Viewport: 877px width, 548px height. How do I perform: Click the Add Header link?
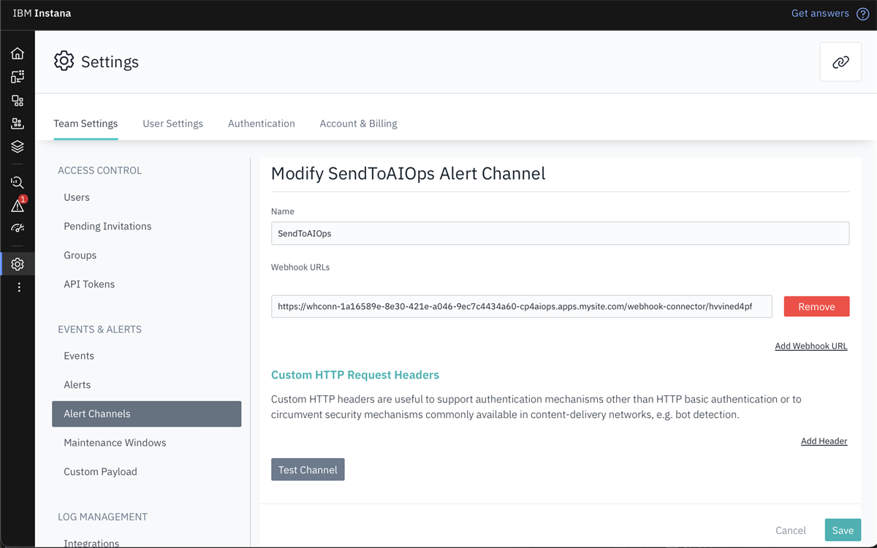point(824,441)
